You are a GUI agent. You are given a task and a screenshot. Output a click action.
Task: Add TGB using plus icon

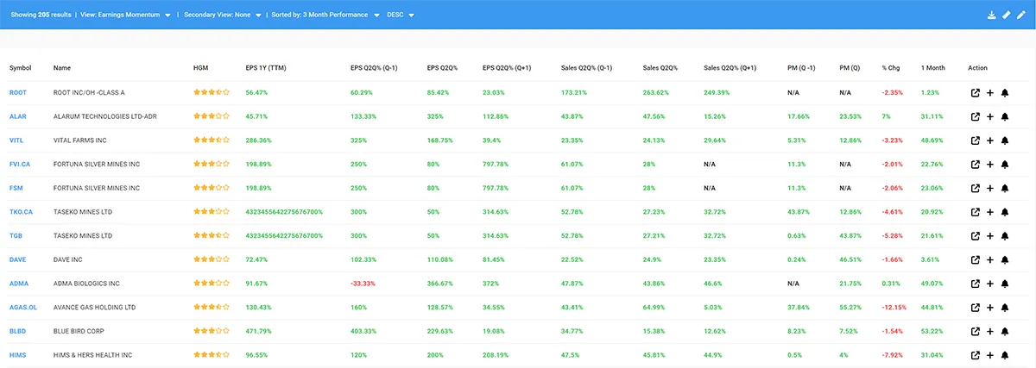point(990,235)
